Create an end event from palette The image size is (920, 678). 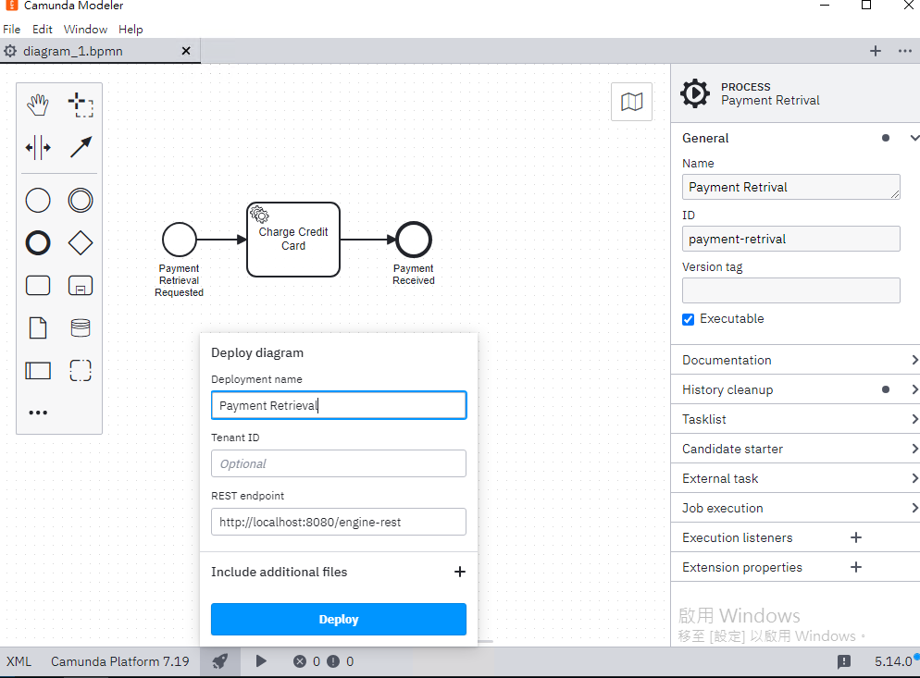[38, 243]
